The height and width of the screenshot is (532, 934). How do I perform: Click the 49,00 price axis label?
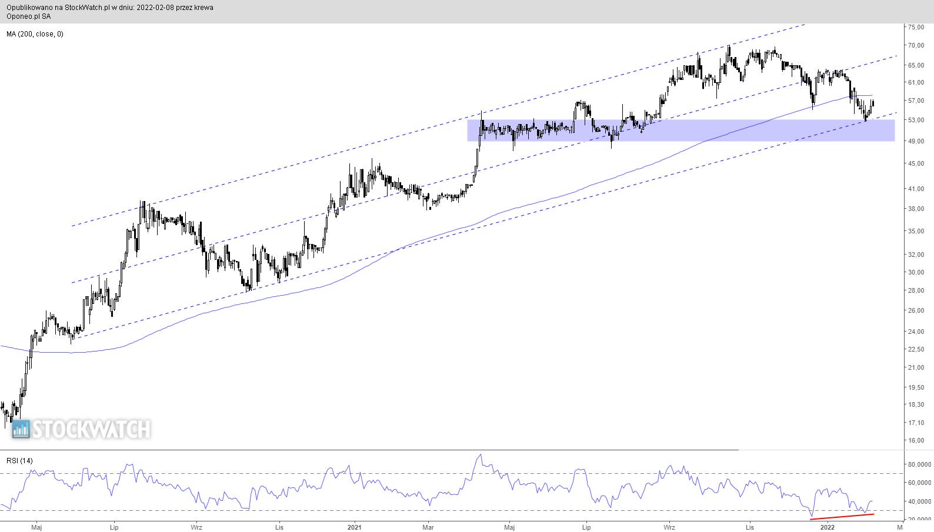coord(916,141)
